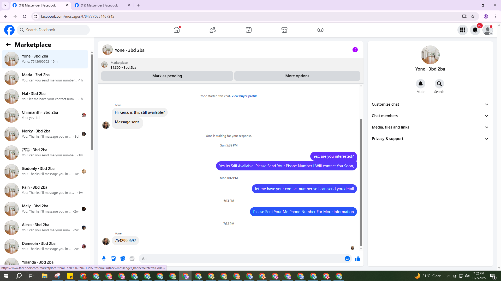Click the message text input field
The height and width of the screenshot is (281, 501).
pyautogui.click(x=241, y=259)
